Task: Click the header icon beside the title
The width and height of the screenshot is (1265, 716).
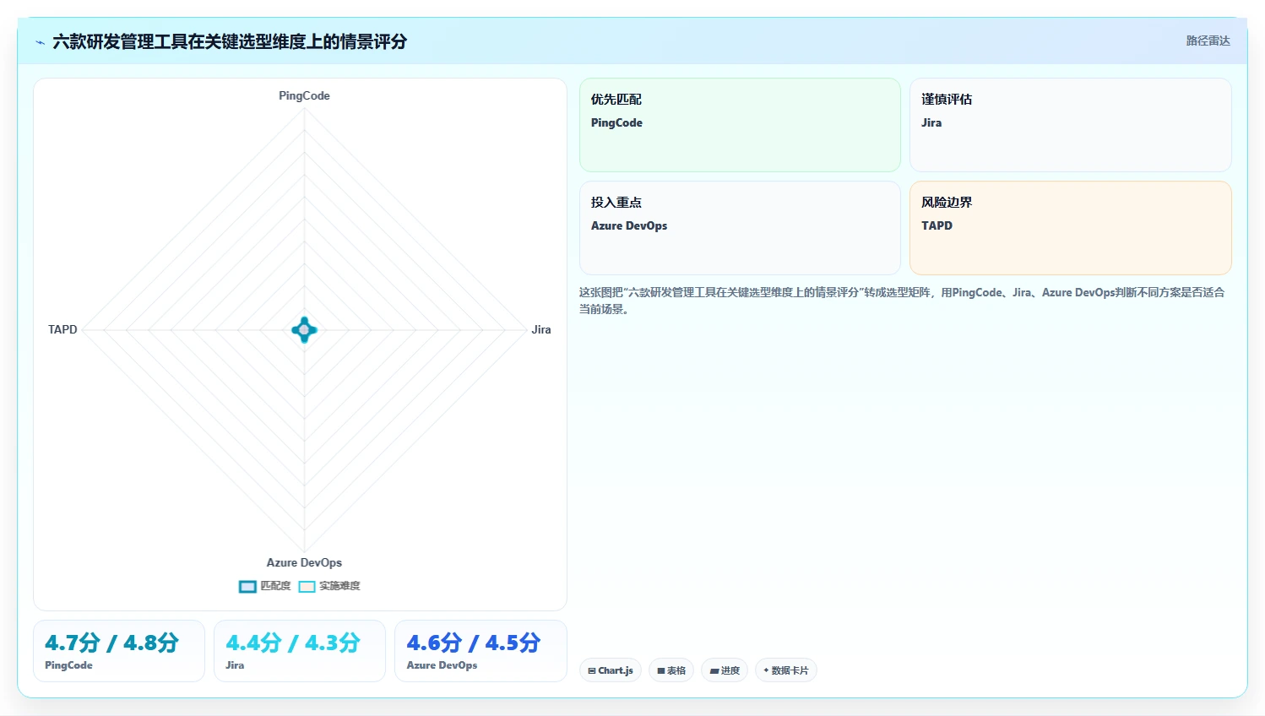Action: point(40,41)
